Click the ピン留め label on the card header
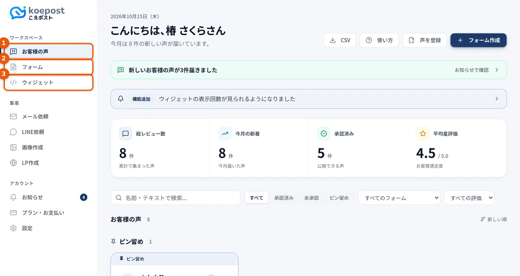The height and width of the screenshot is (276, 520). (135, 259)
